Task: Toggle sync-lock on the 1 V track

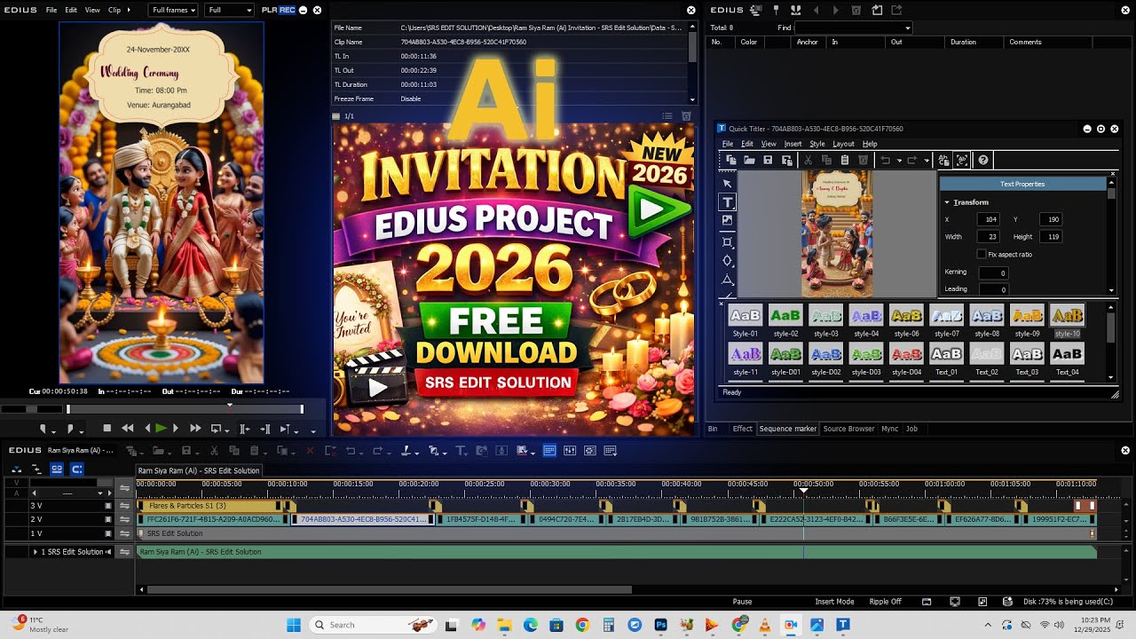Action: click(x=125, y=533)
